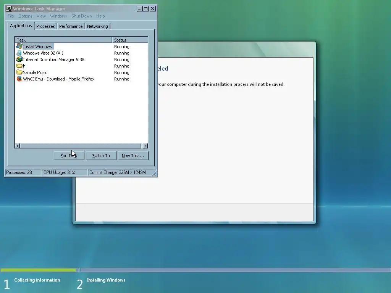Click the Switch To button
Viewport: 391px width, 293px height.
pyautogui.click(x=101, y=156)
